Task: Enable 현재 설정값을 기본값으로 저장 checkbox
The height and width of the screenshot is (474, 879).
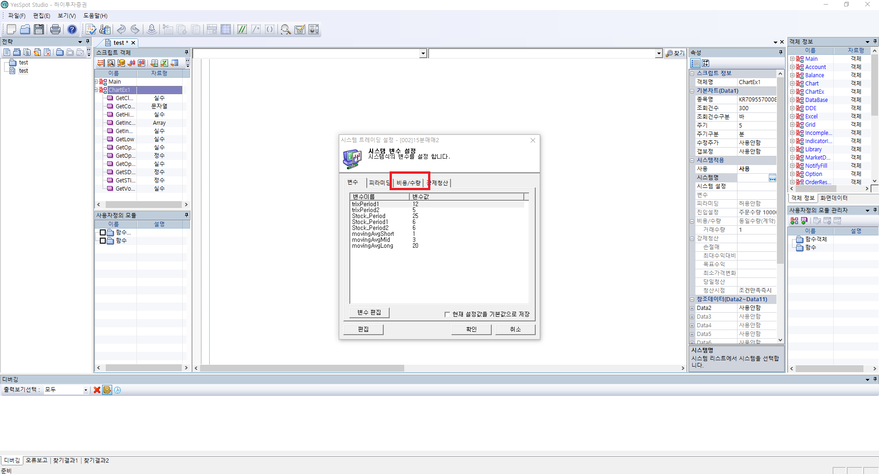Action: click(x=447, y=314)
